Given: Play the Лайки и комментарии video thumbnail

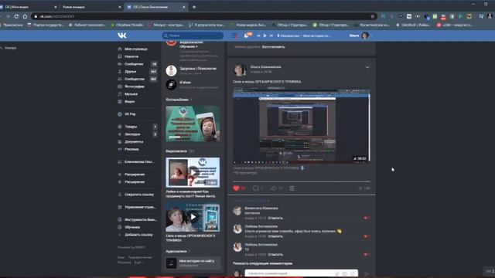Looking at the screenshot, I should (193, 172).
